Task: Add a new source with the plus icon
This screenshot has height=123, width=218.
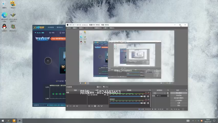Action: click(x=89, y=106)
